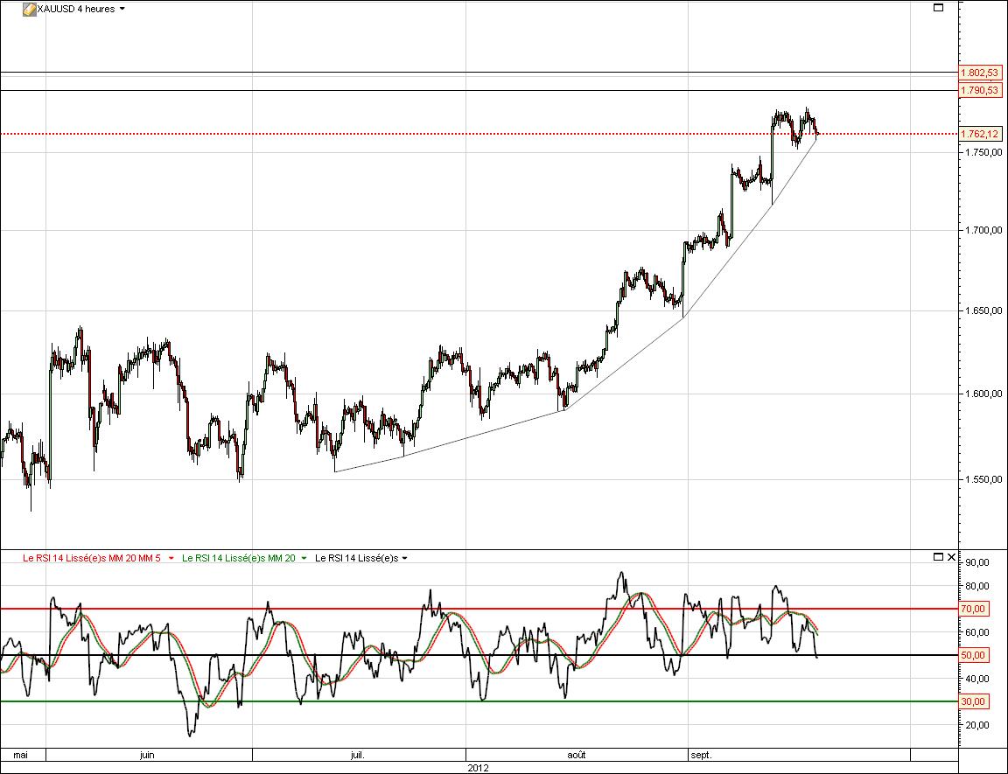Maximize the RSI indicator panel
The image size is (1008, 774).
[x=938, y=557]
